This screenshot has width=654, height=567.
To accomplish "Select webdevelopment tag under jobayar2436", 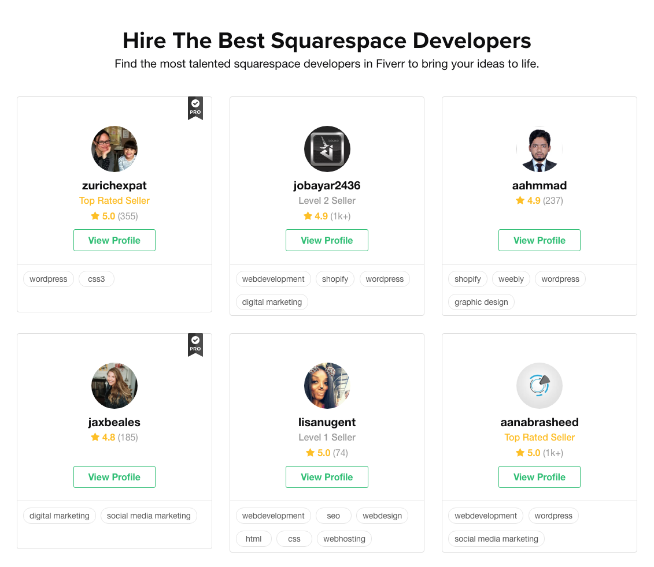I will (x=273, y=279).
